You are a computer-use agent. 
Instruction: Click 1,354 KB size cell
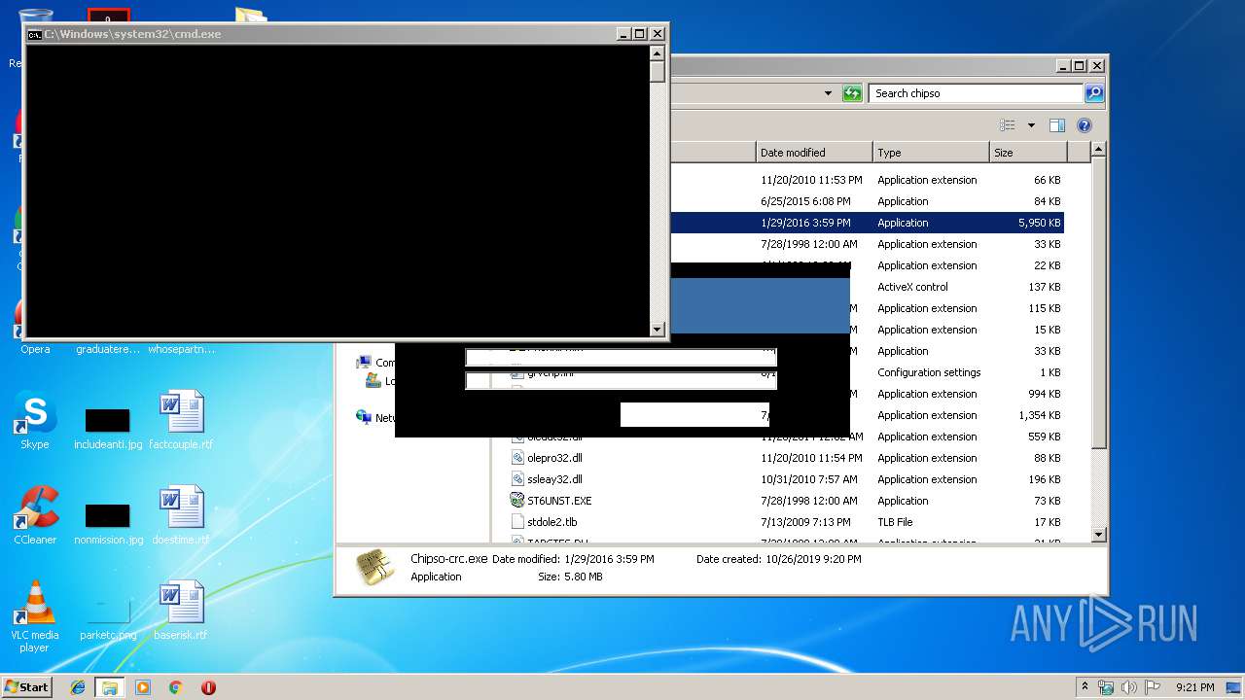[x=1038, y=415]
